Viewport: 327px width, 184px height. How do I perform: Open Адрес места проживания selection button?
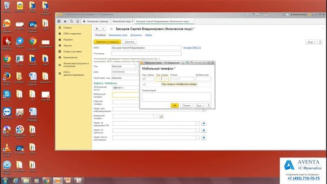pyautogui.click(x=198, y=137)
